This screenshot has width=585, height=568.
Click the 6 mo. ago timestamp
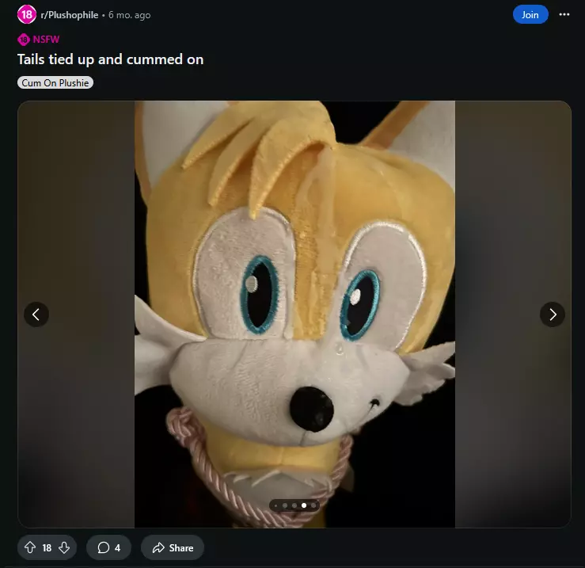pos(130,15)
